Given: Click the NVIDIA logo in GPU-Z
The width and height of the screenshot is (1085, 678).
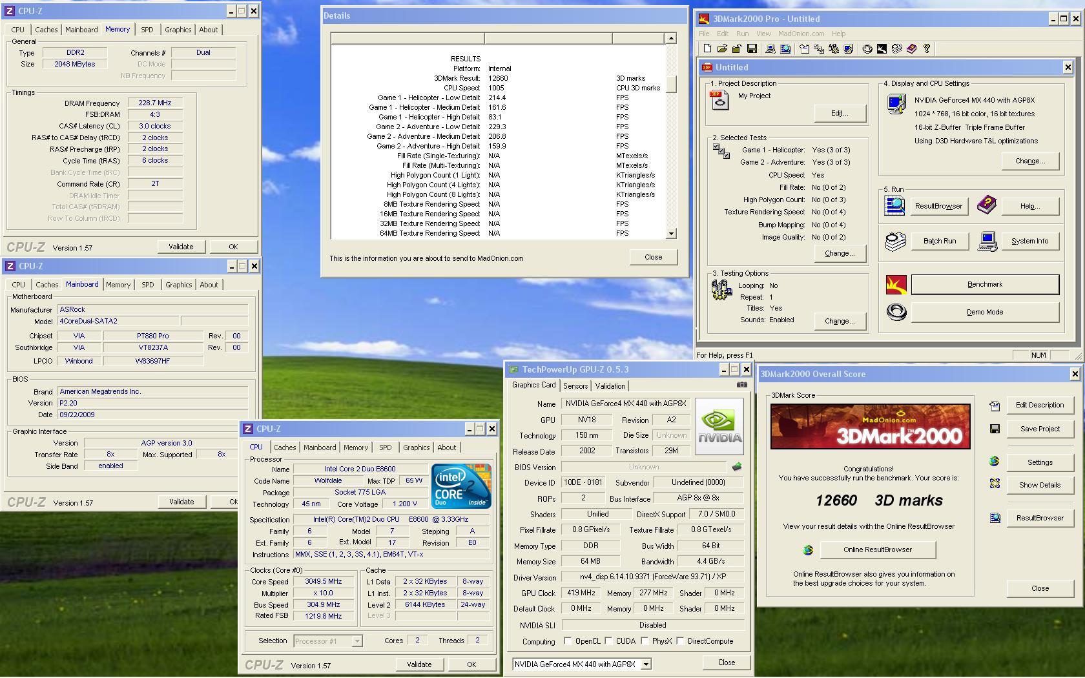Looking at the screenshot, I should (719, 426).
